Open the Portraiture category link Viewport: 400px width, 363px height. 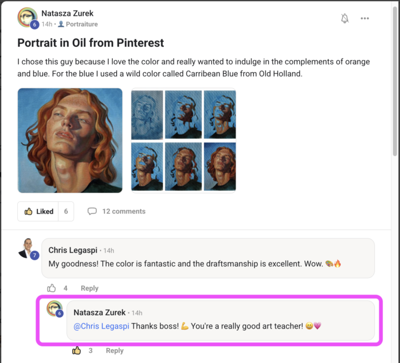[x=81, y=24]
